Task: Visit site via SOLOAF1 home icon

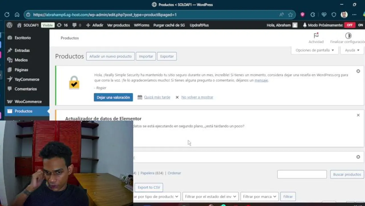Action: [19, 25]
